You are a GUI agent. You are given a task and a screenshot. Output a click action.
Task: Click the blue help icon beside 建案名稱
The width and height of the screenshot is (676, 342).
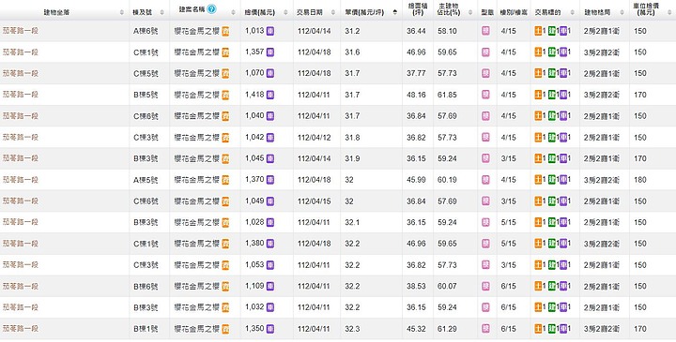tap(211, 9)
